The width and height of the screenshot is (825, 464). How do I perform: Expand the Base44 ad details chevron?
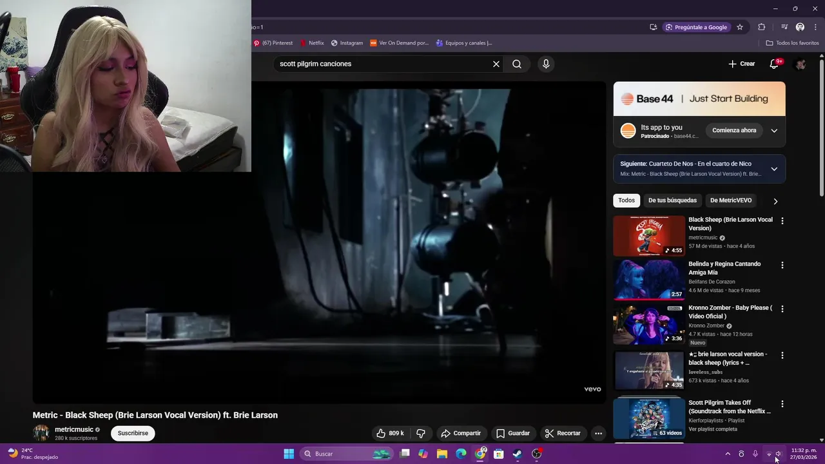(774, 130)
